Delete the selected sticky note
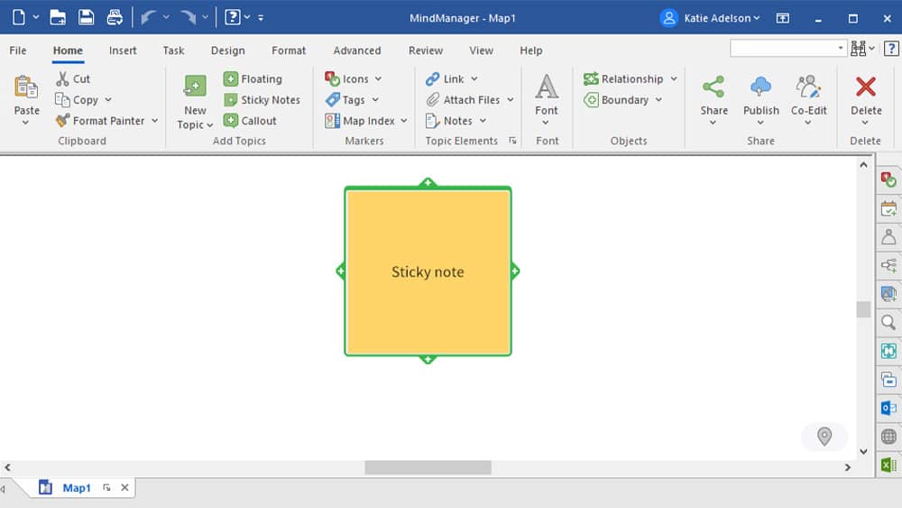 click(x=866, y=96)
